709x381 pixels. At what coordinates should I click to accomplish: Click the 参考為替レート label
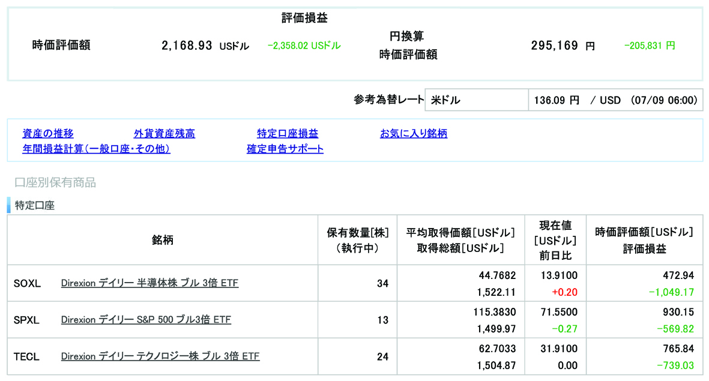tap(389, 100)
